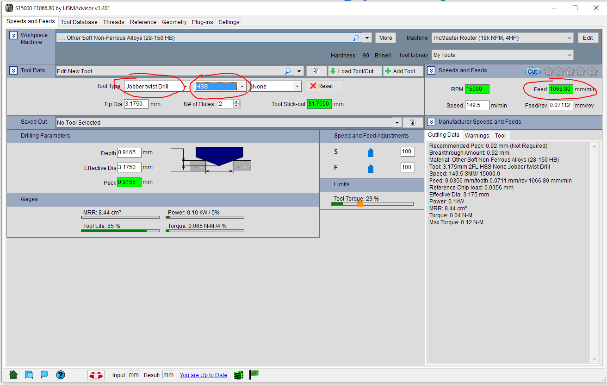Click the green home icon in status bar
The width and height of the screenshot is (607, 385).
coord(13,375)
